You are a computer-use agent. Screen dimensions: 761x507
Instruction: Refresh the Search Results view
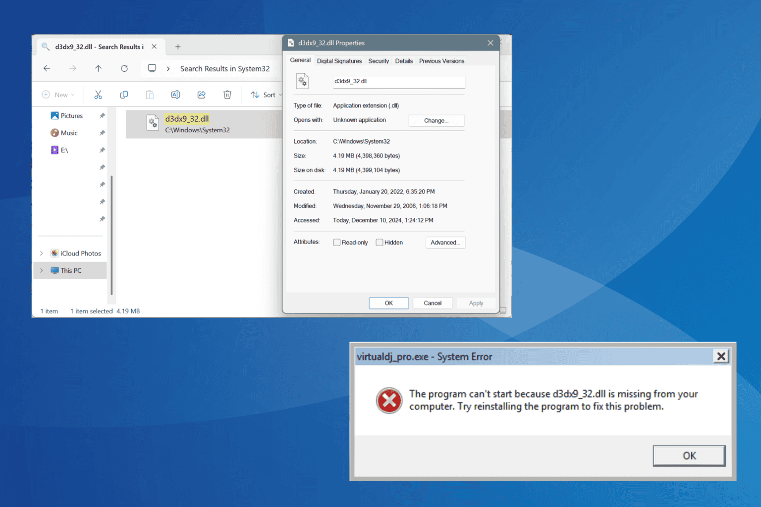(124, 68)
